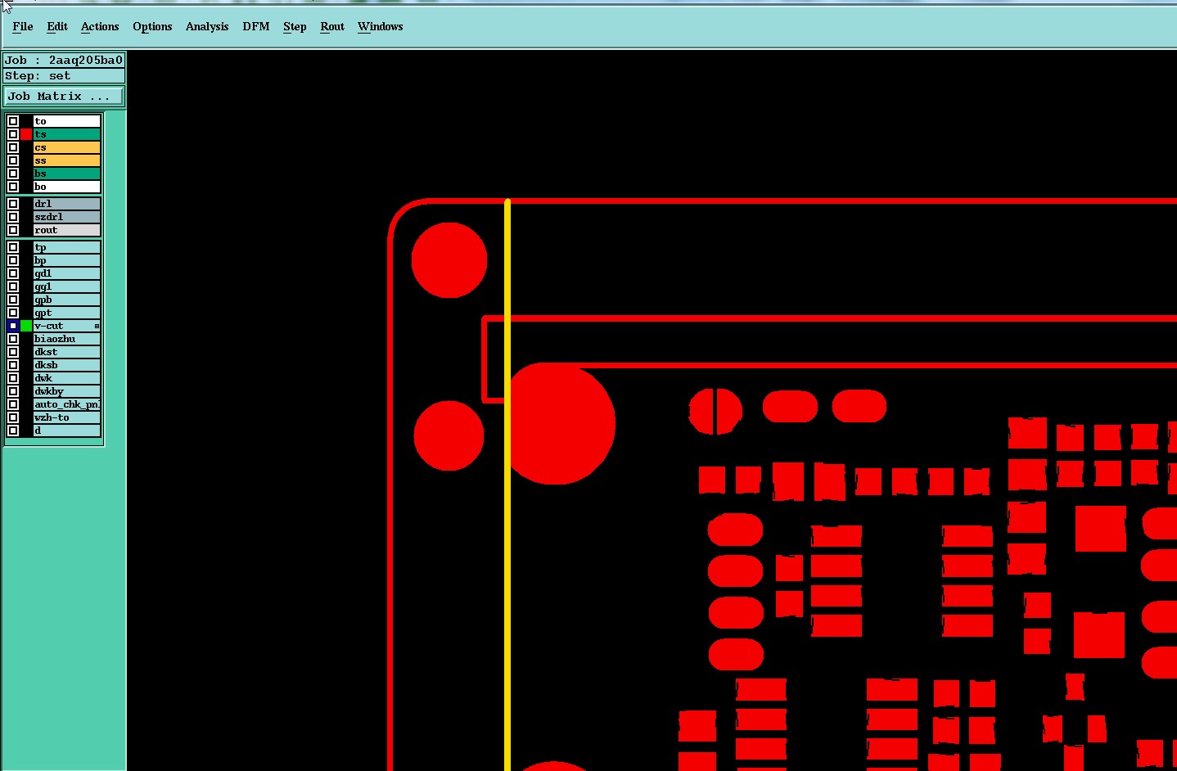Toggle the checkbox for layer gd1
Image resolution: width=1177 pixels, height=771 pixels.
[13, 273]
